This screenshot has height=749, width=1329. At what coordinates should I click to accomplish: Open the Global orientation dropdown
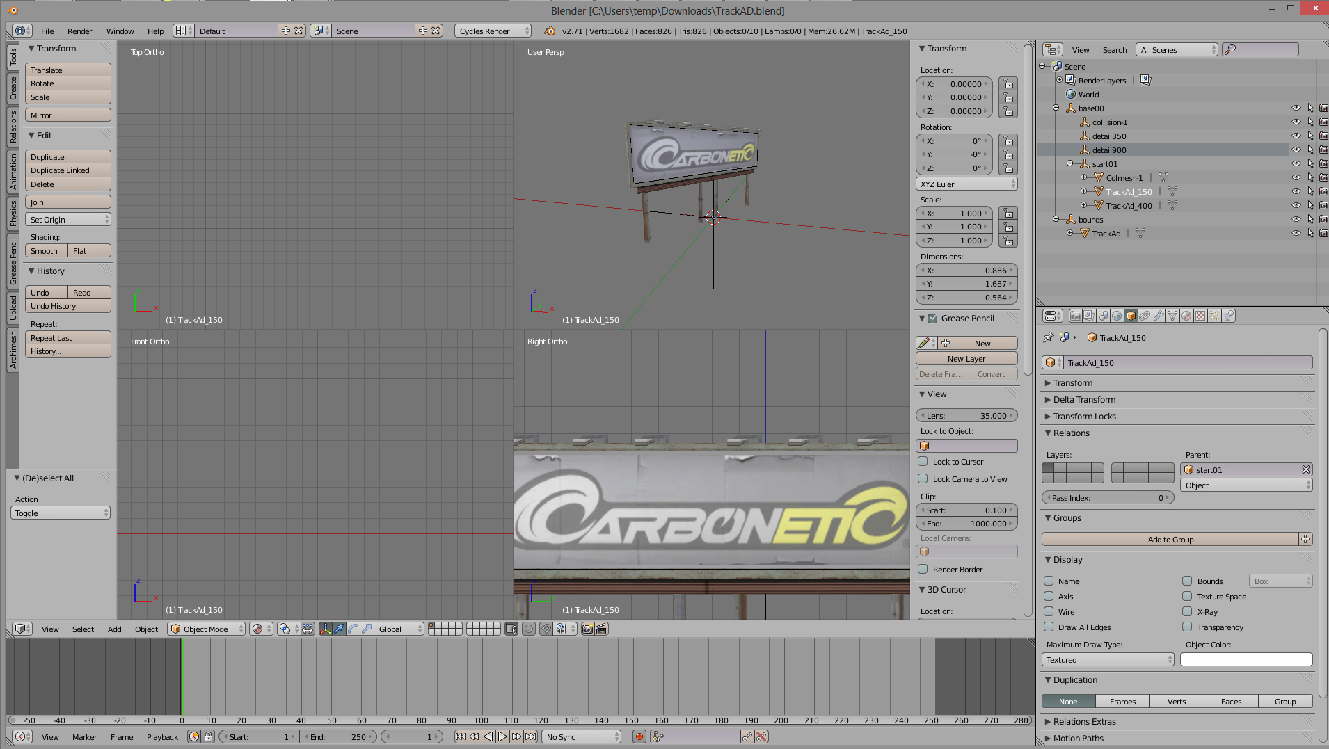399,629
